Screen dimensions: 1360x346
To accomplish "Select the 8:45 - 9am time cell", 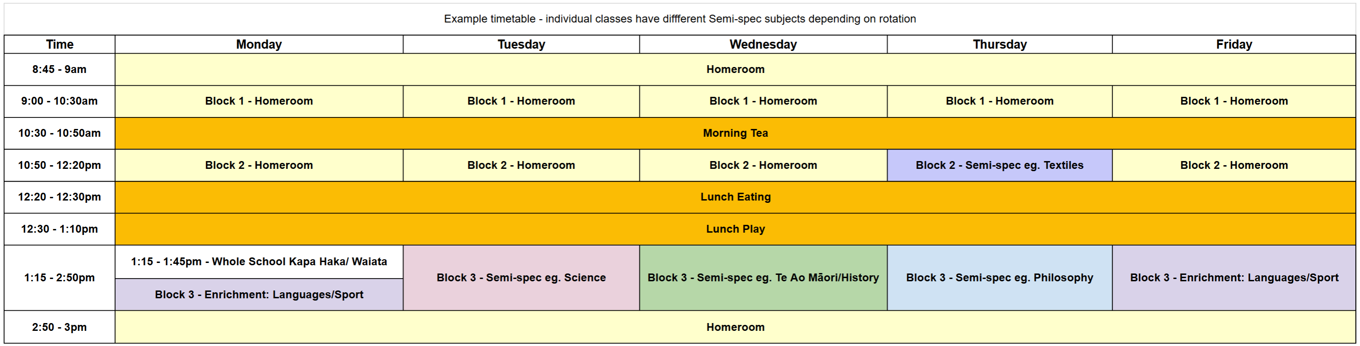I will click(x=60, y=69).
